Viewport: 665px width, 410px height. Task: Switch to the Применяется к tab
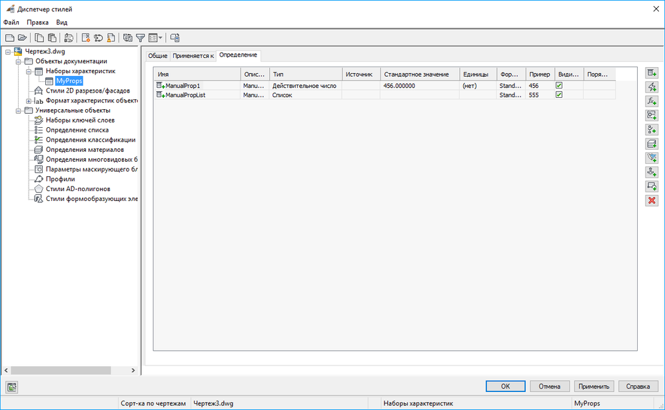[193, 56]
